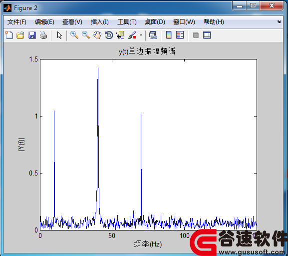Click the New Figure icon
Image resolution: width=288 pixels, height=256 pixels.
pos(9,35)
